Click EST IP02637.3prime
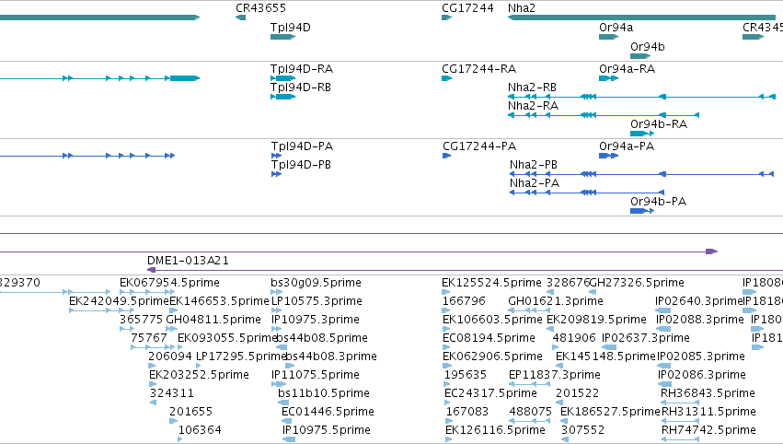Viewport: 783px width, 444px height. (x=646, y=338)
